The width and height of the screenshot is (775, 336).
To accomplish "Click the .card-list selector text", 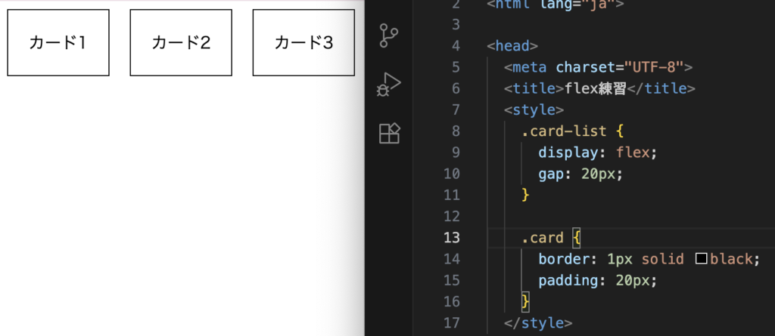I will point(564,131).
